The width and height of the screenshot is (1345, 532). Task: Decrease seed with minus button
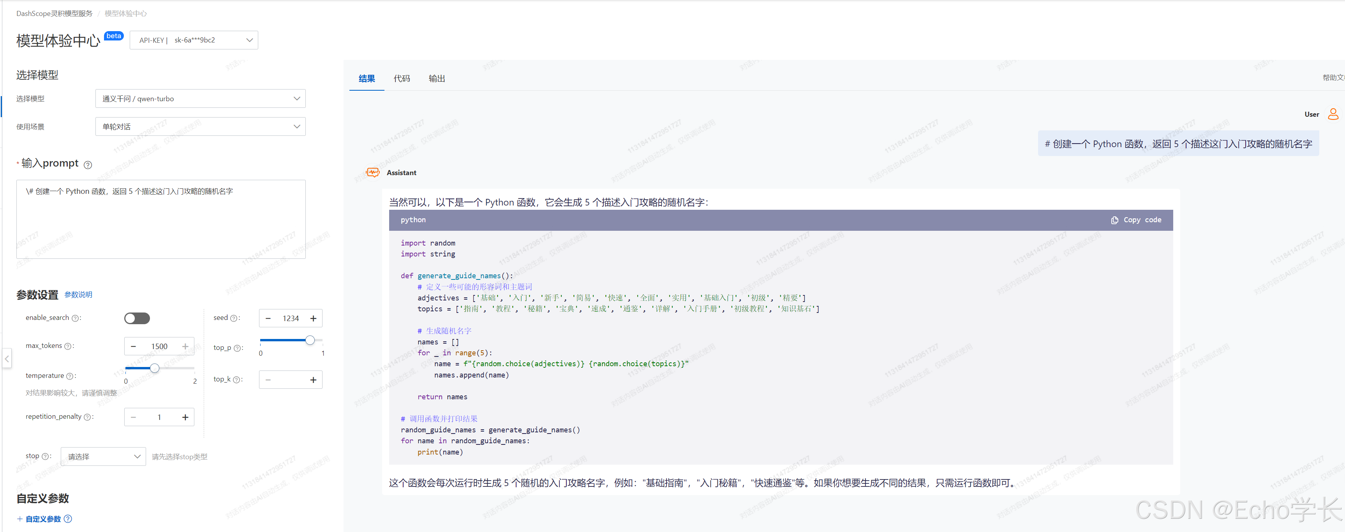[268, 319]
